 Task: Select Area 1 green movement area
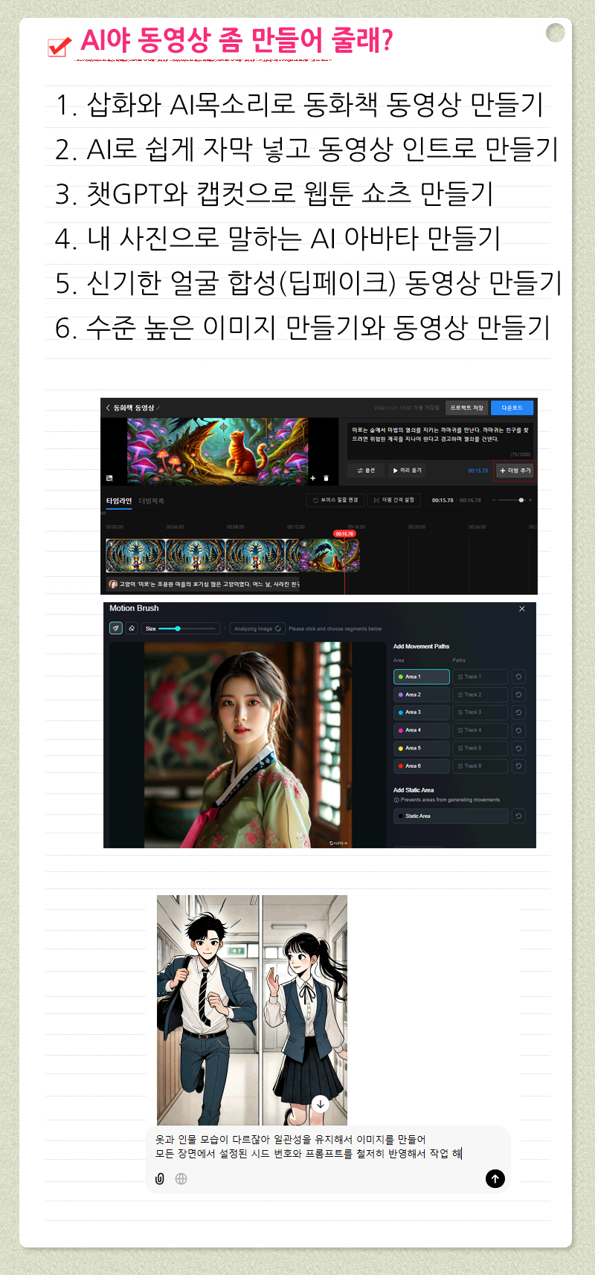(x=421, y=677)
